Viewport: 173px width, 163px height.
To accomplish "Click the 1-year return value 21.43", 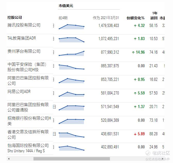I will pos(153,66).
